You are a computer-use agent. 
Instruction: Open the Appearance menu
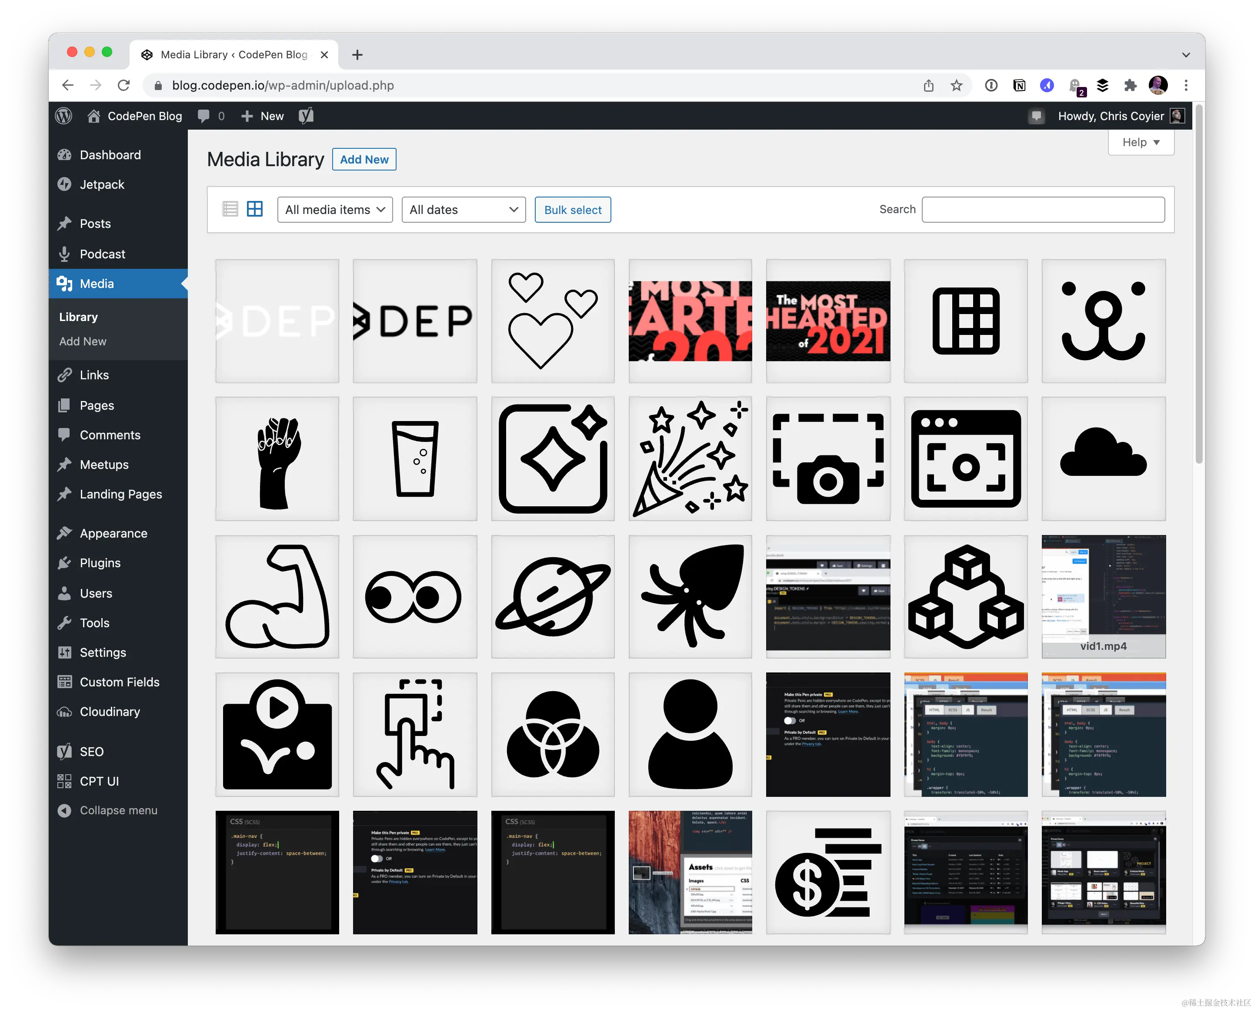click(x=113, y=533)
